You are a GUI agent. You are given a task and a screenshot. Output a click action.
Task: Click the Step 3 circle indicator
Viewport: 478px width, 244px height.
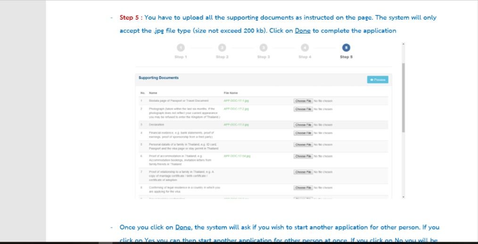264,48
